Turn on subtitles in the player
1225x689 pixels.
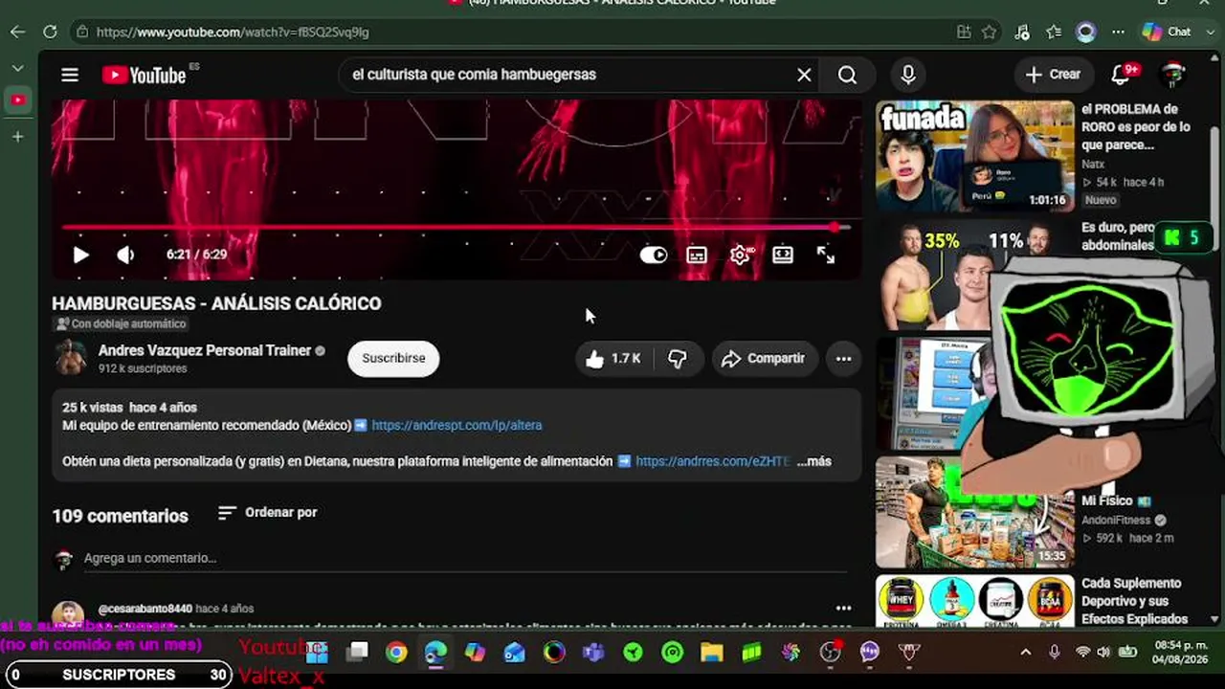(697, 255)
